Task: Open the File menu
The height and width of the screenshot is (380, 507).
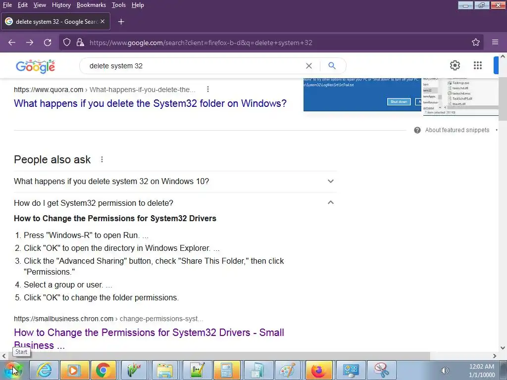Action: [x=7, y=5]
